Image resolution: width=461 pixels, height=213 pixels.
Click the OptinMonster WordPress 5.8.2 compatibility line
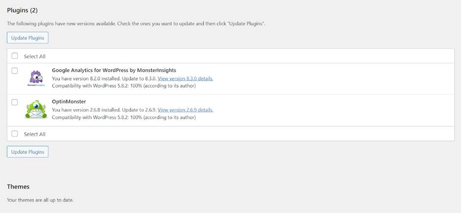pyautogui.click(x=124, y=117)
